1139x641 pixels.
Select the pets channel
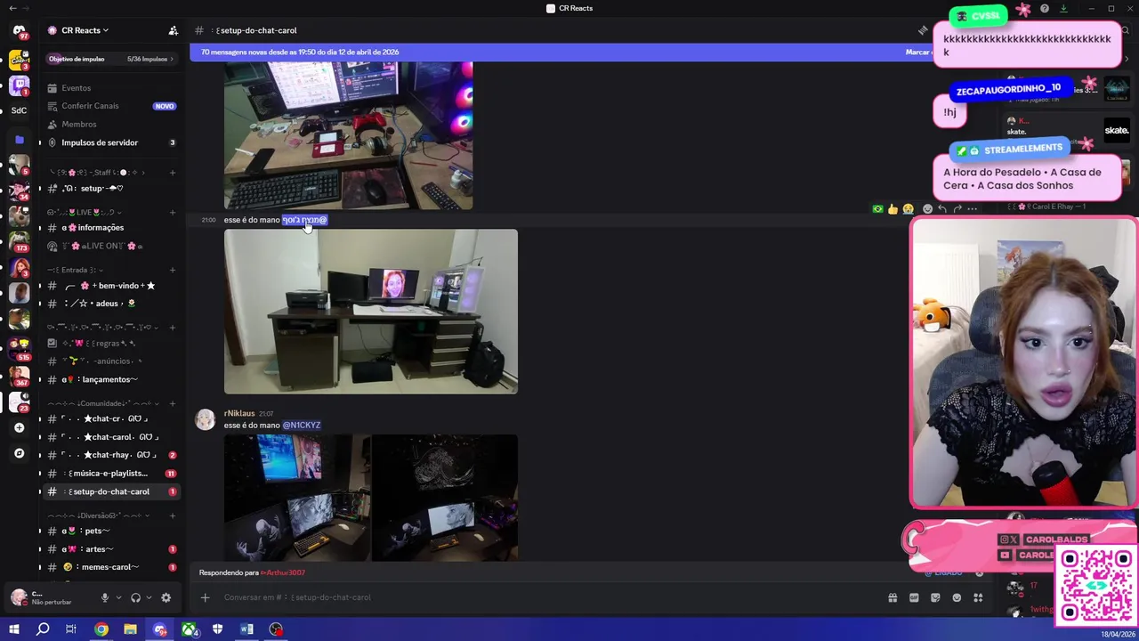[x=111, y=531]
